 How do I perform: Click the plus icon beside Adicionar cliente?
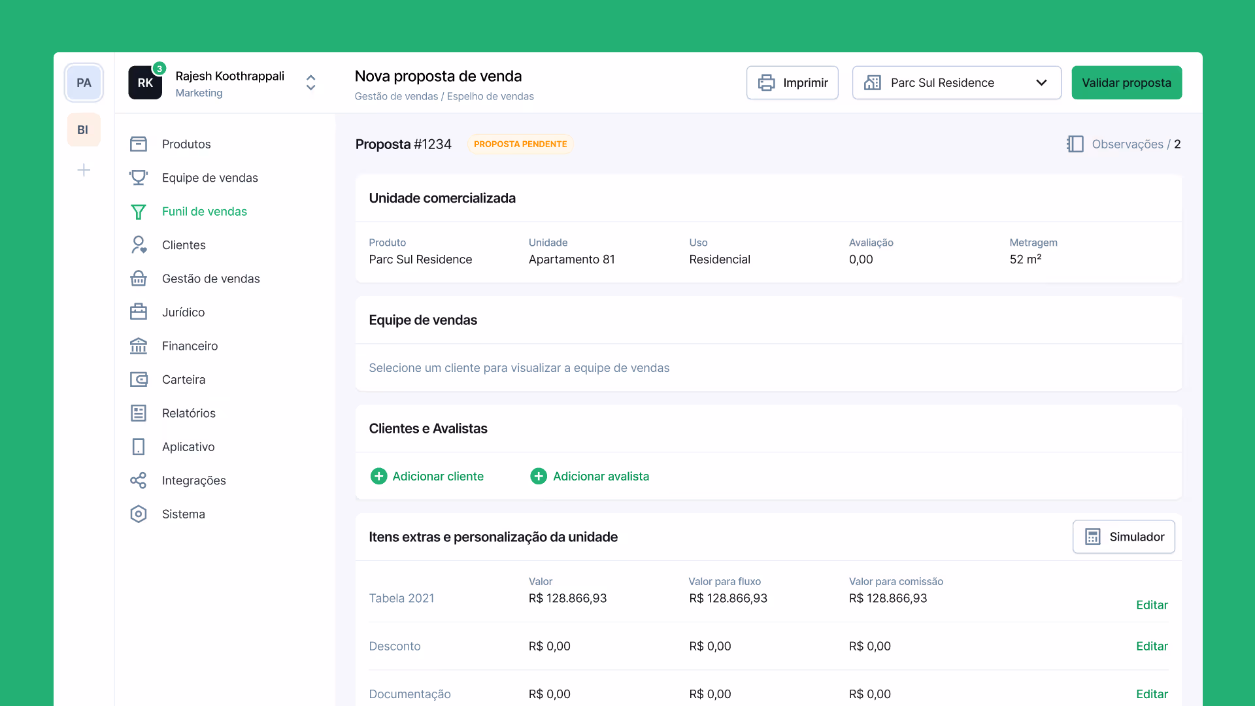click(x=378, y=477)
